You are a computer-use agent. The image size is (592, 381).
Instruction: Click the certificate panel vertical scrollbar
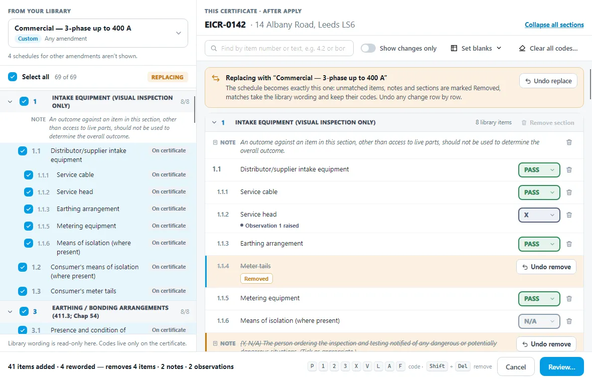pos(590,84)
